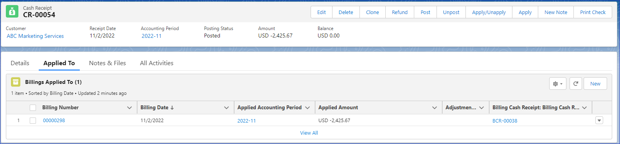Open applied period 2022-11 in table row
Screen dimensions: 620x144
coord(246,121)
